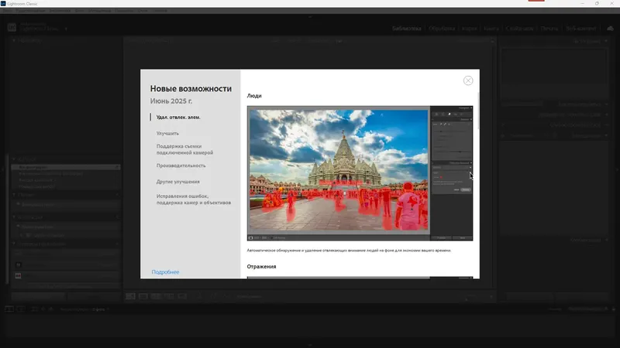Select Compare view in the toolbar
This screenshot has width=620, height=348.
157,296
